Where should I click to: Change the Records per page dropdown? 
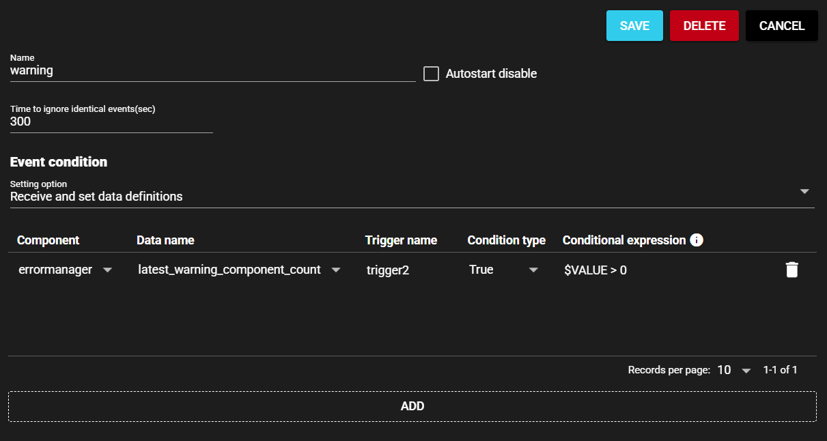[733, 370]
